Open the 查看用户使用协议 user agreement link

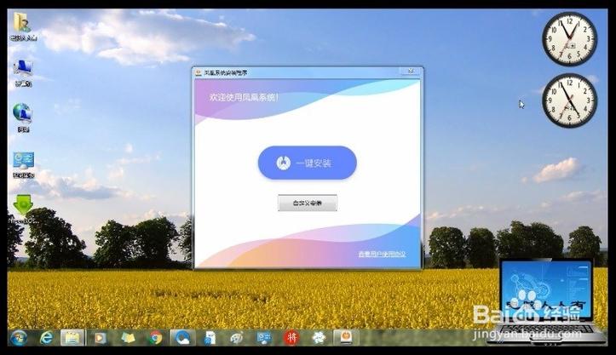pyautogui.click(x=382, y=254)
